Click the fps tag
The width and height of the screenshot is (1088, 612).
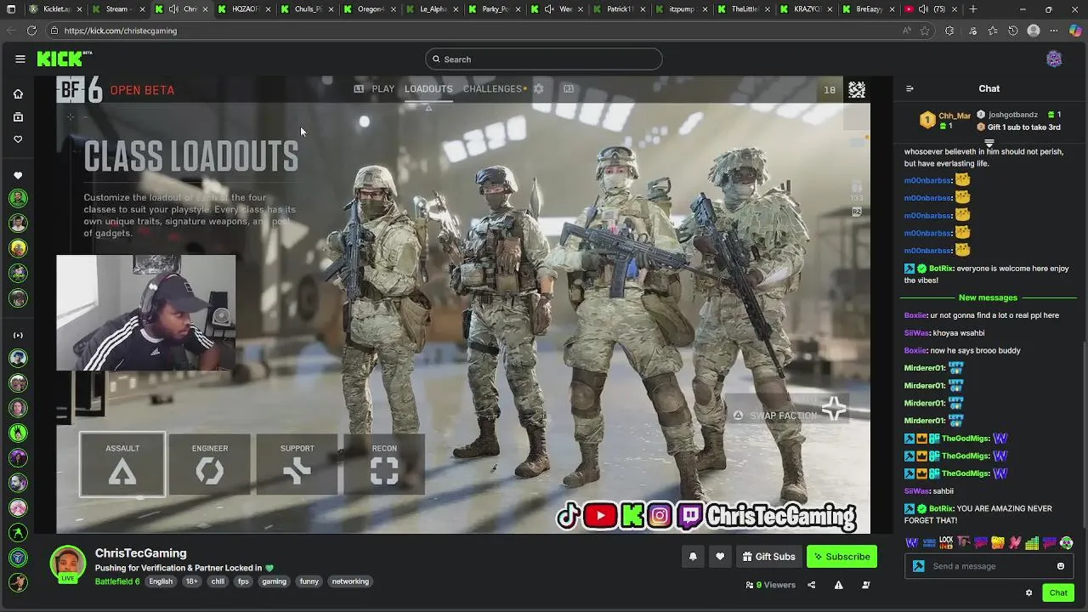click(243, 581)
